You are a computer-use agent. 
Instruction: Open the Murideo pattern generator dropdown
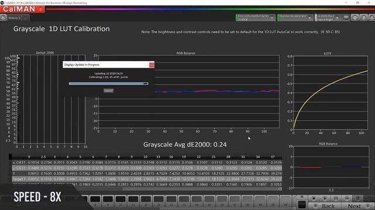[x=295, y=17]
